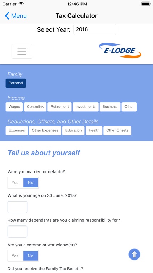Focus the number of dependants field
This screenshot has width=153, height=273.
17,232
